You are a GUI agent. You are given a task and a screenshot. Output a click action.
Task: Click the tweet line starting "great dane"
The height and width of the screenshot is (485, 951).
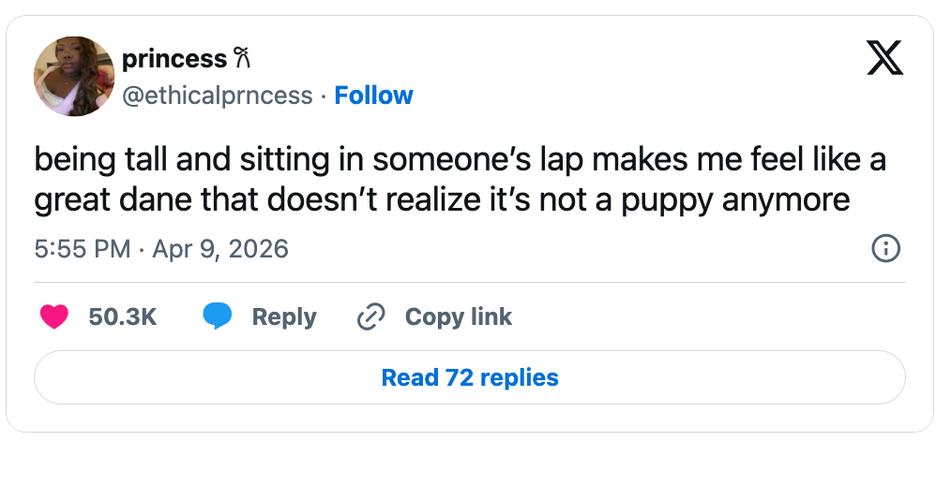pyautogui.click(x=442, y=199)
